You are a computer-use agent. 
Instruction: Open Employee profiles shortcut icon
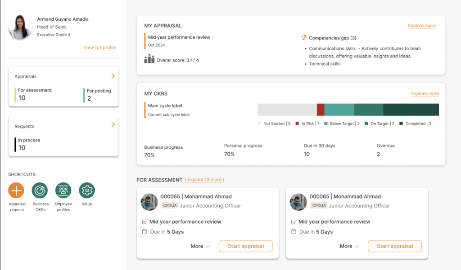click(x=63, y=190)
